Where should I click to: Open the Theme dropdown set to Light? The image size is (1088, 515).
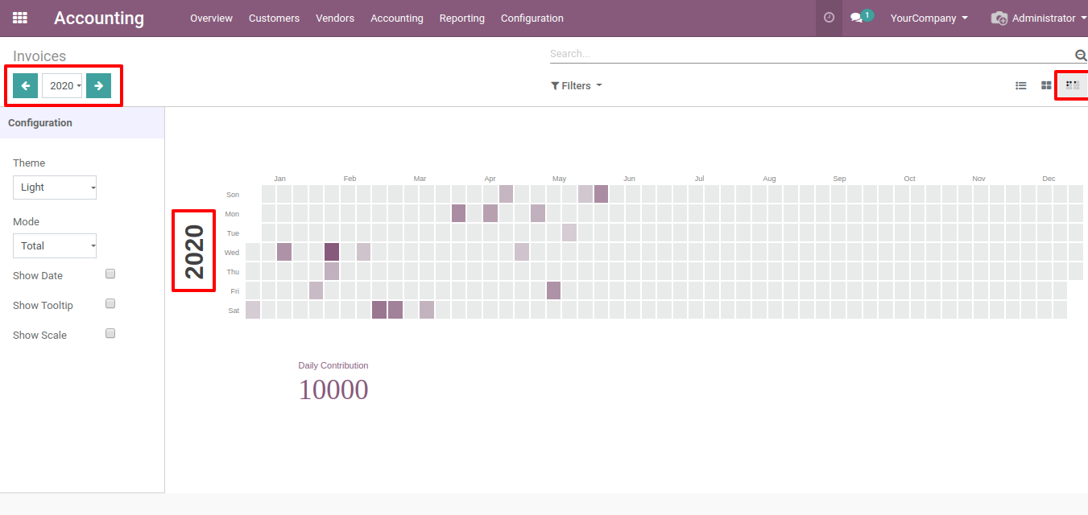coord(55,187)
